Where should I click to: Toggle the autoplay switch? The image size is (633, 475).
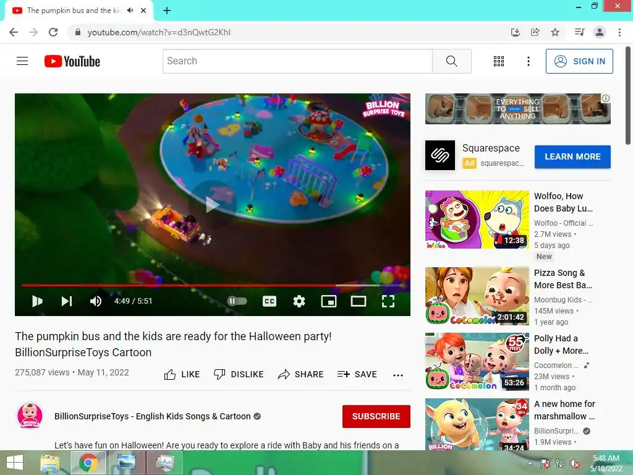point(237,301)
